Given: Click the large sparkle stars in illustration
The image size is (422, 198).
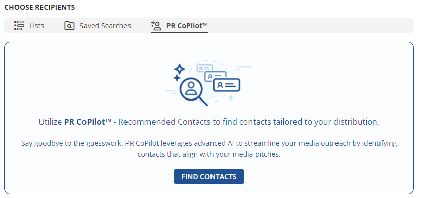Looking at the screenshot, I should [x=179, y=73].
